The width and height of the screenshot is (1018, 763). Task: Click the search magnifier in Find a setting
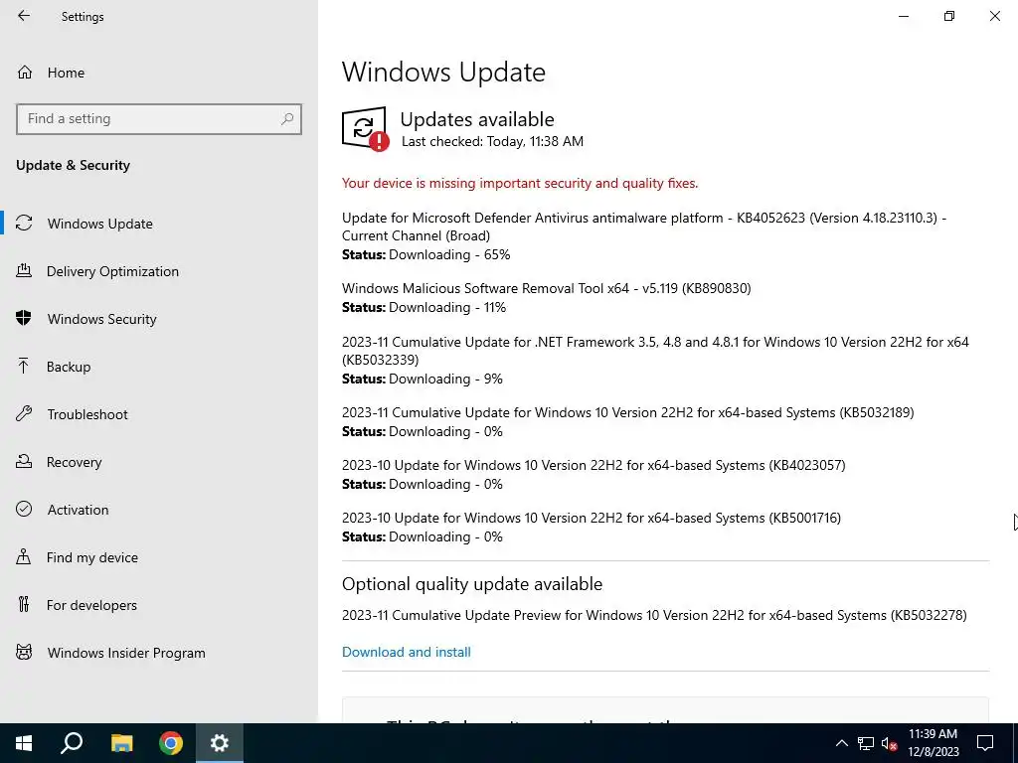click(287, 119)
